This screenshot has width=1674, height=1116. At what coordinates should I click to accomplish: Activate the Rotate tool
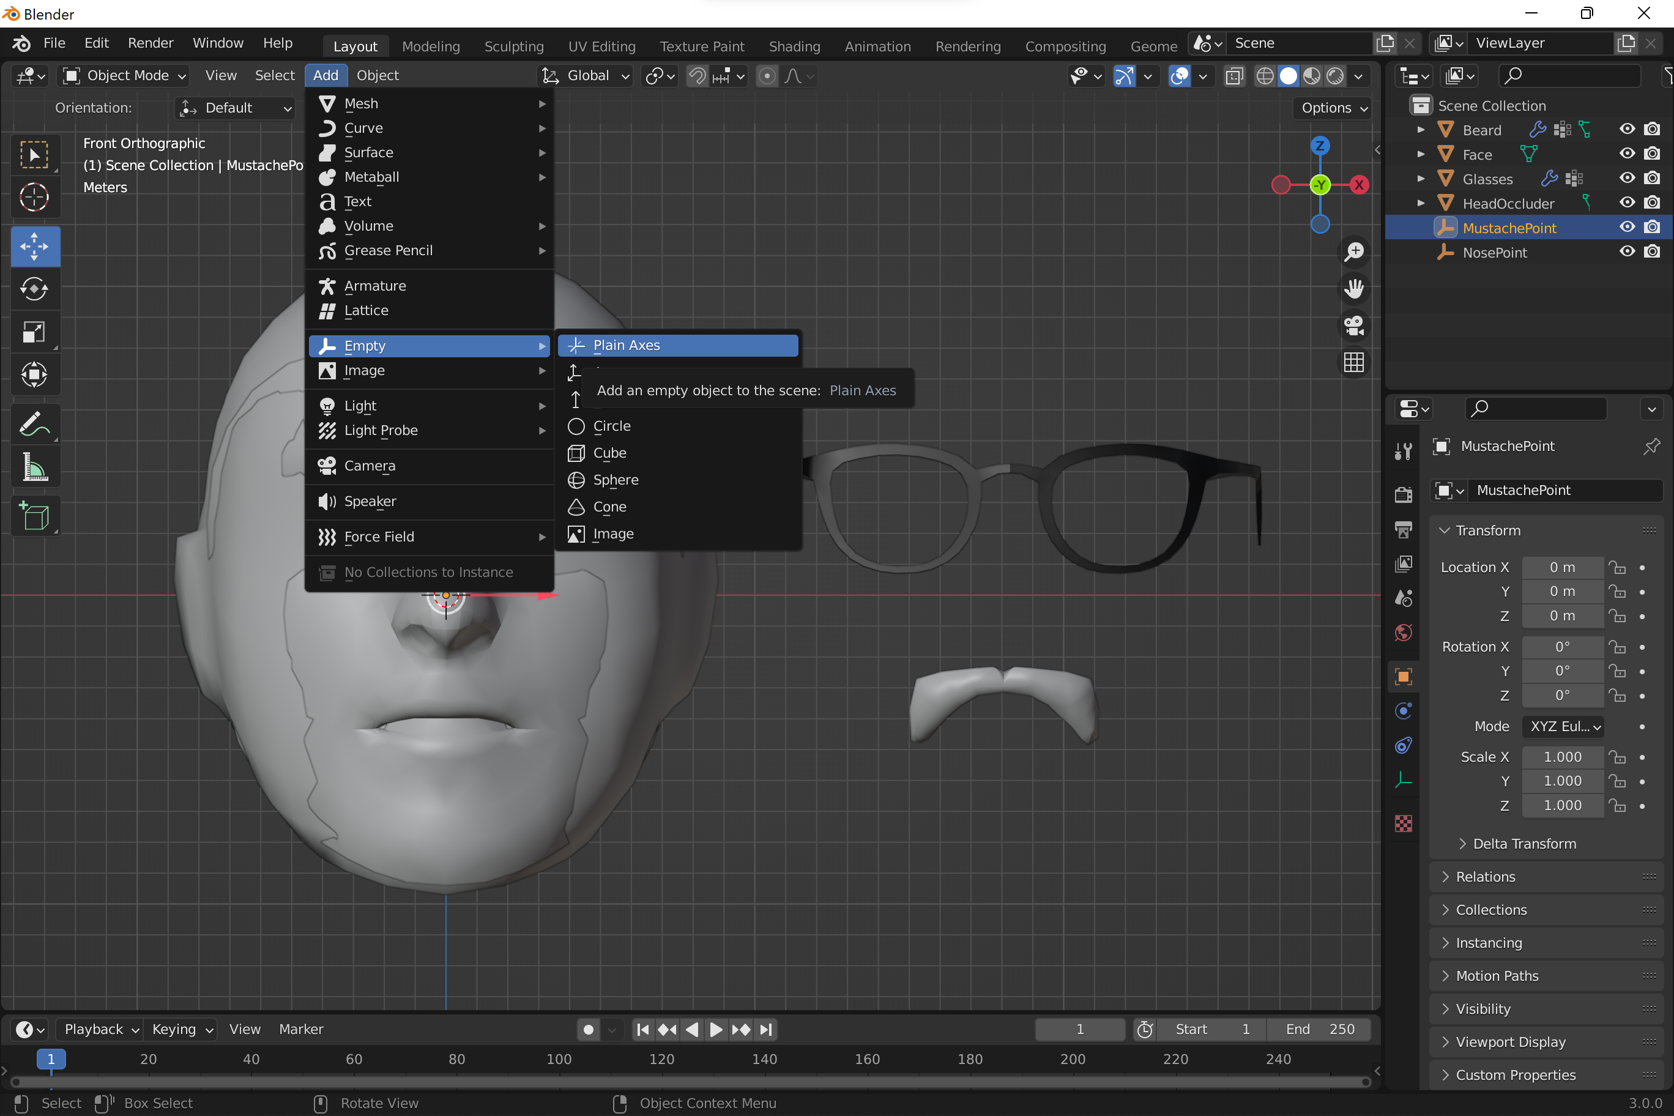(x=34, y=289)
